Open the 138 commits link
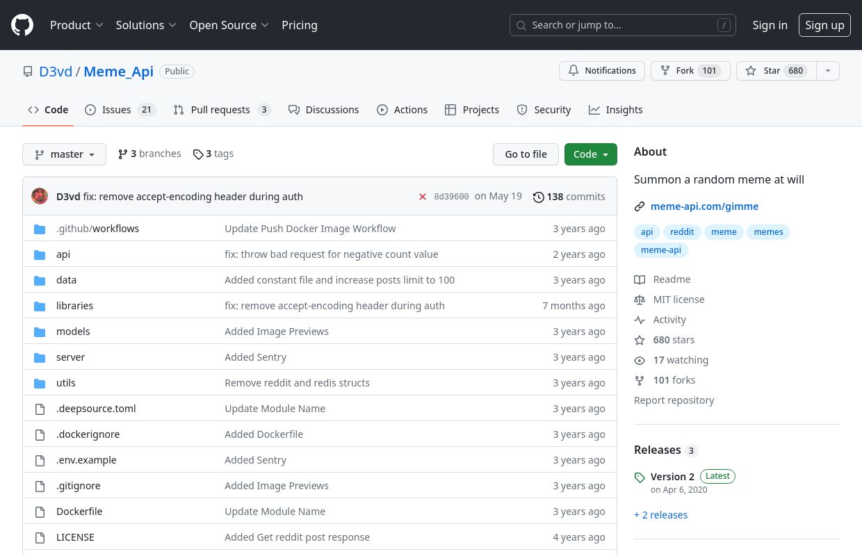Viewport: 862px width, 556px height. coord(569,197)
